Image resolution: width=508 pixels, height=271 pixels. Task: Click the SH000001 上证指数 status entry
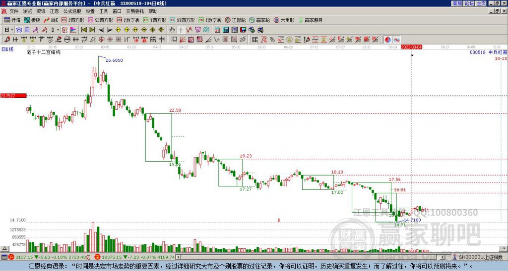481,257
